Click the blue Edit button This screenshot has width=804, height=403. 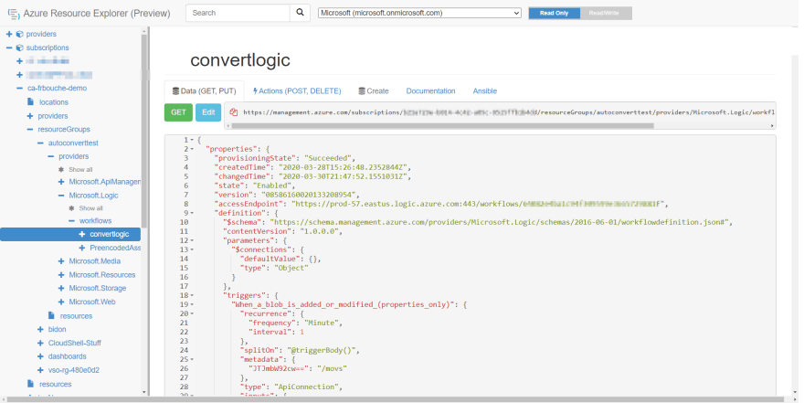[208, 112]
